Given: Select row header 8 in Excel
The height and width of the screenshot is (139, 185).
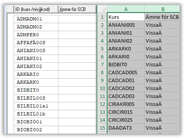Looking at the screenshot, I should click(x=102, y=72).
